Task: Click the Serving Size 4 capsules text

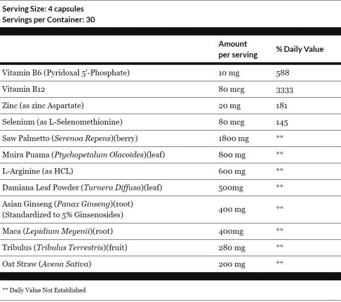Action: (x=43, y=9)
